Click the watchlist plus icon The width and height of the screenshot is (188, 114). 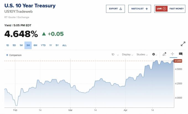[x=147, y=9]
